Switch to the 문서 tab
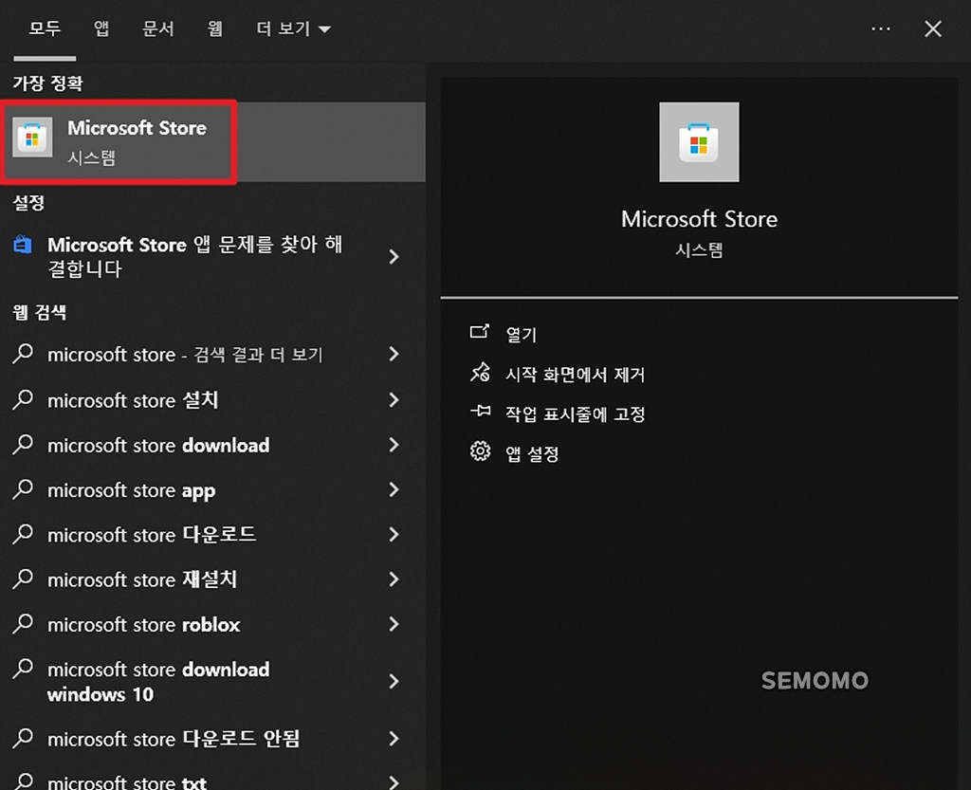The height and width of the screenshot is (790, 971). pos(158,28)
